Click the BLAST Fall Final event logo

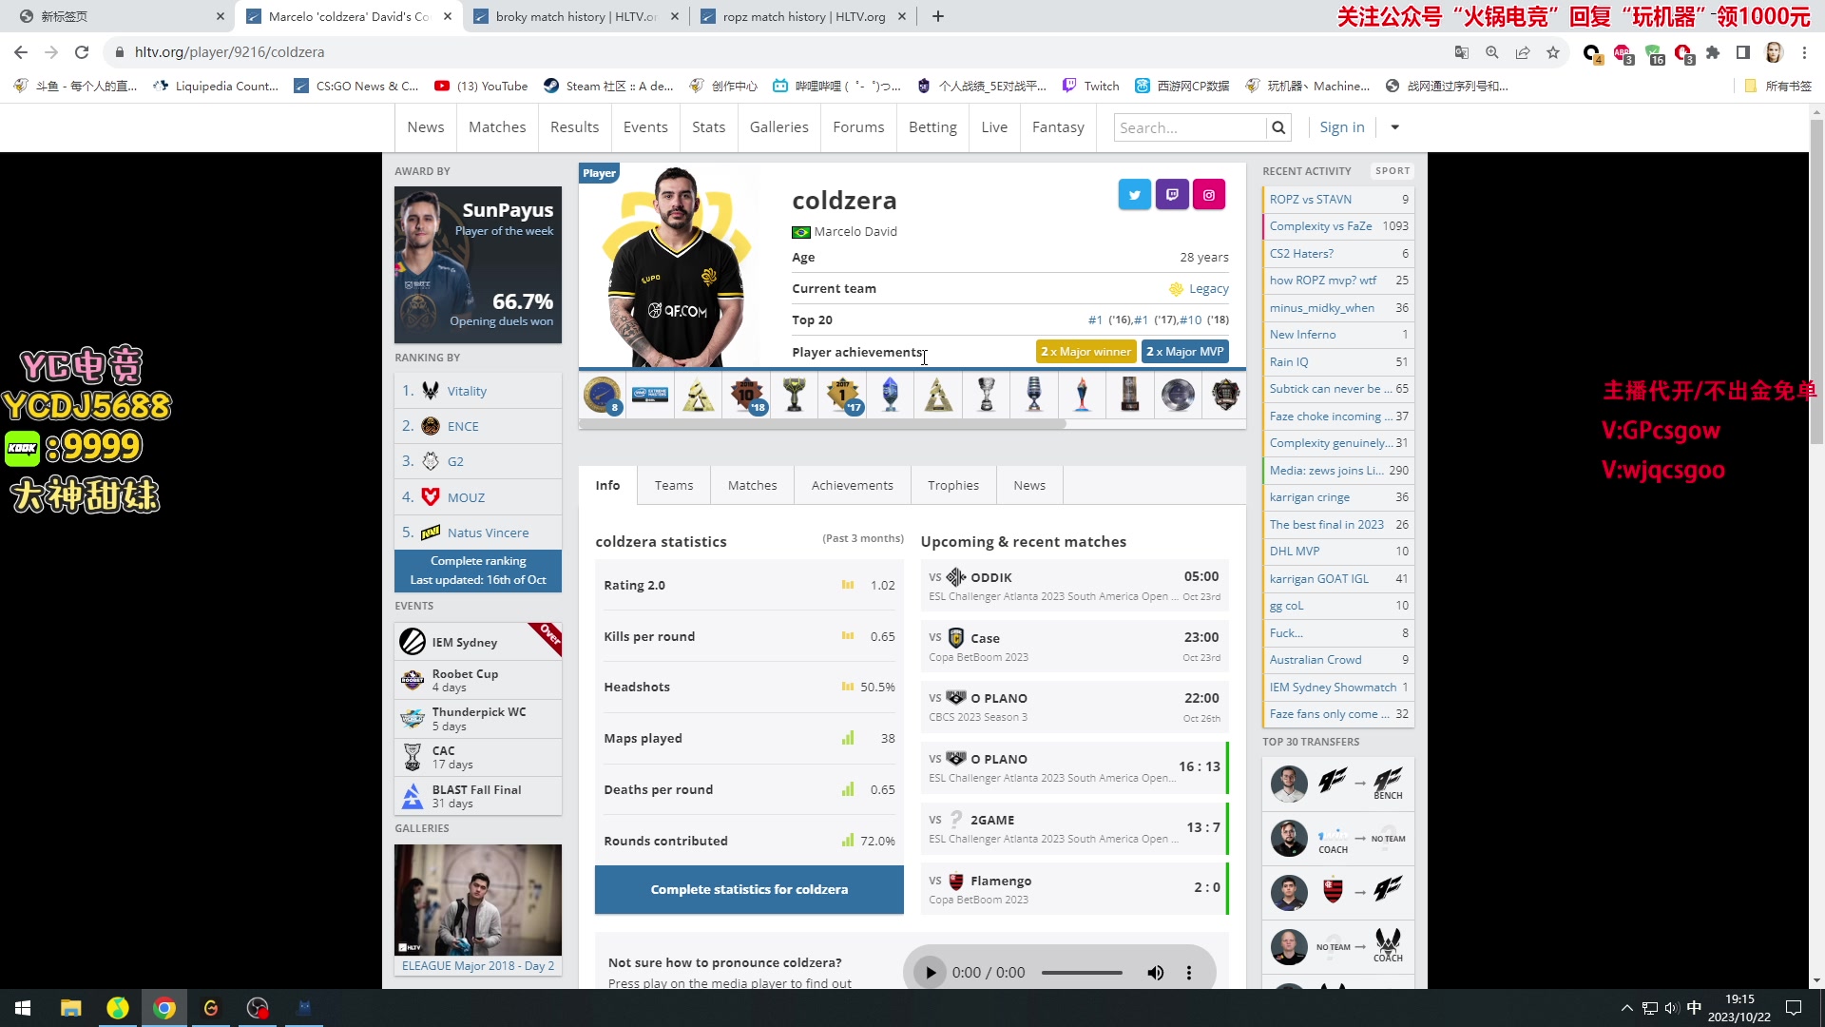413,796
